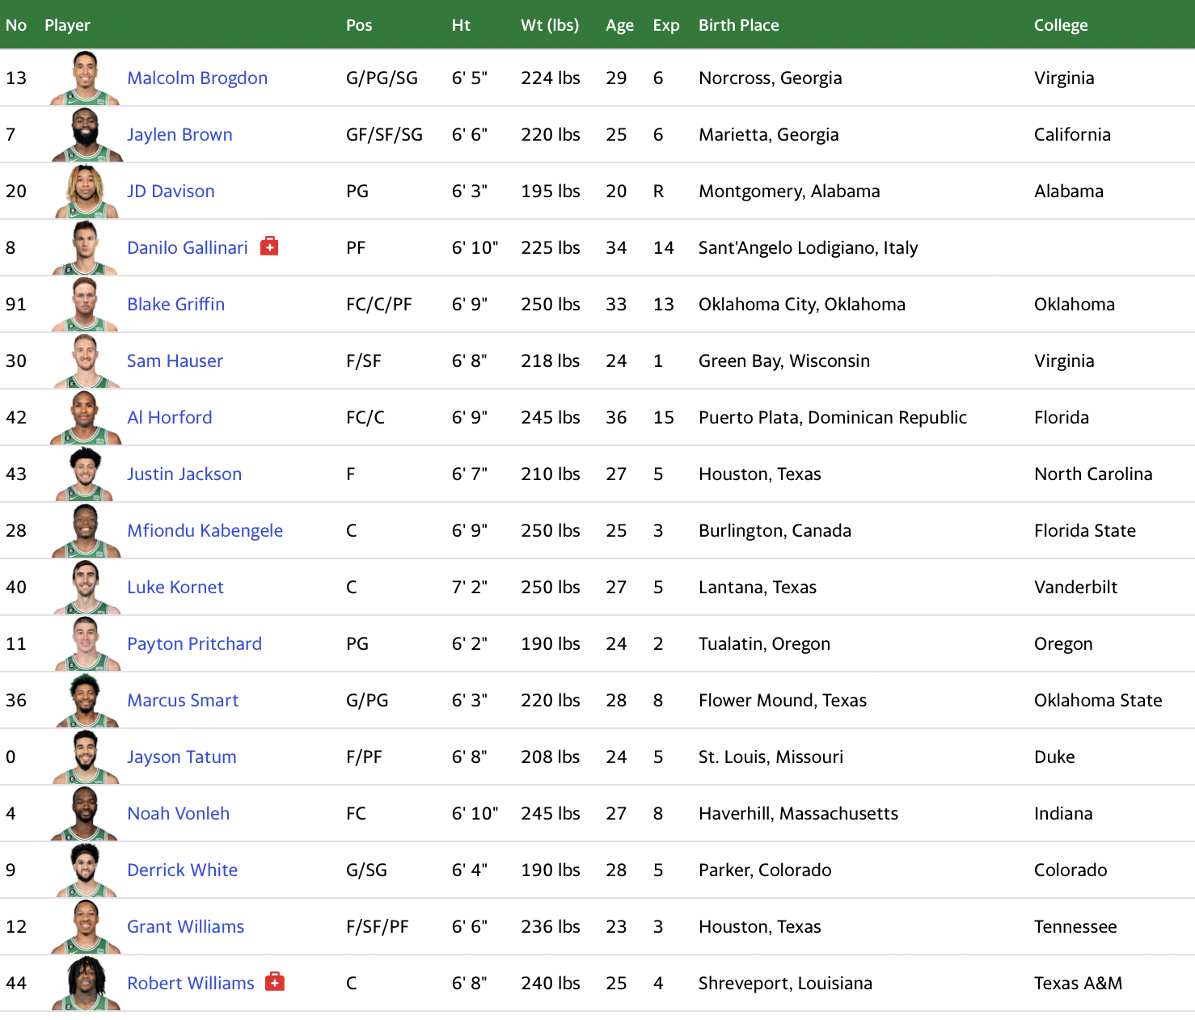Click Danilo Gallinari's headshot photo

point(86,248)
